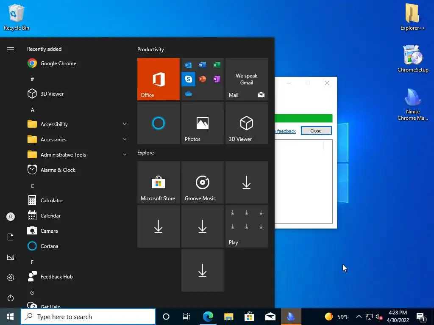Click the Ninite window log text area
Screen dimensions: 434x325
point(303,181)
